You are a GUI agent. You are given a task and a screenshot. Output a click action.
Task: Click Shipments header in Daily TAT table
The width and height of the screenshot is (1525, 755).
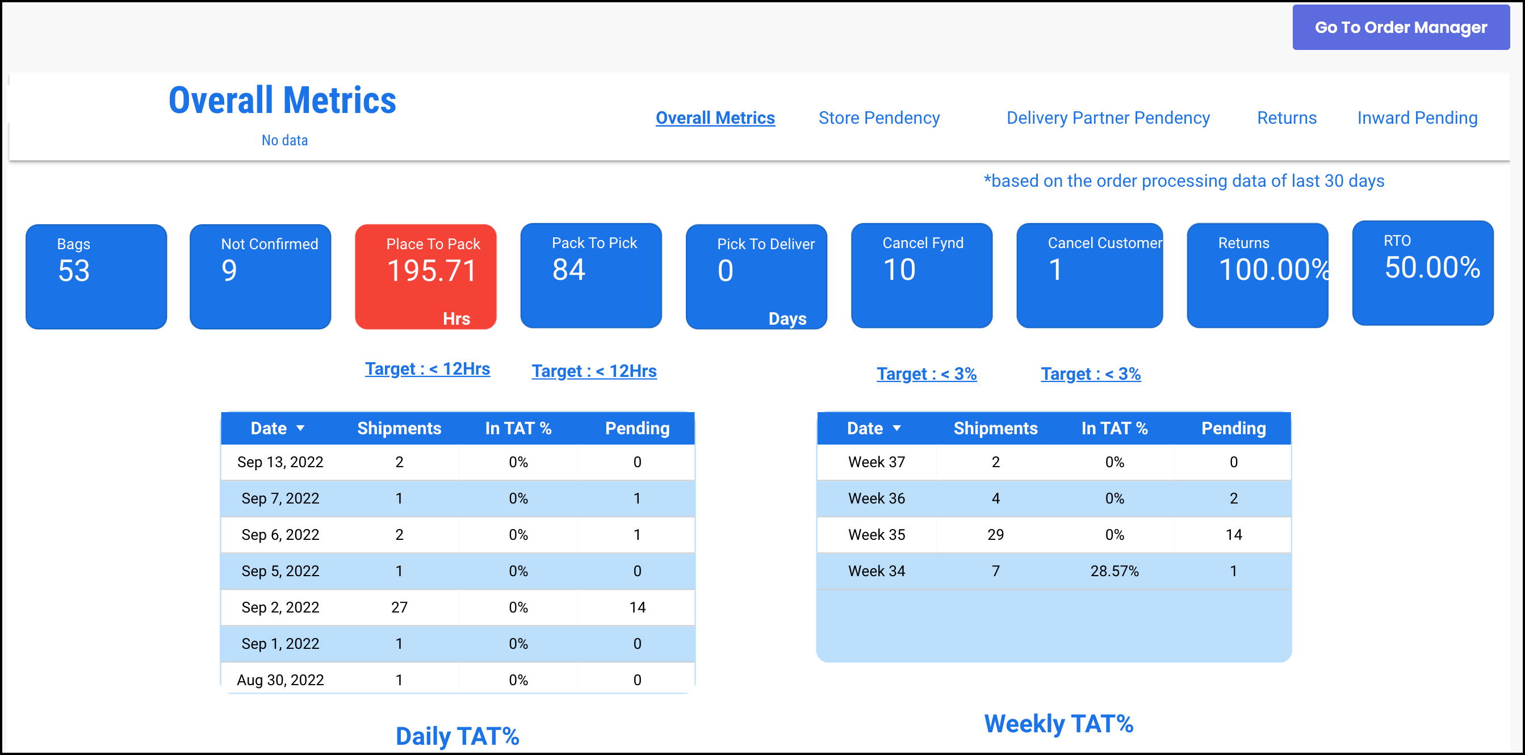pos(399,428)
